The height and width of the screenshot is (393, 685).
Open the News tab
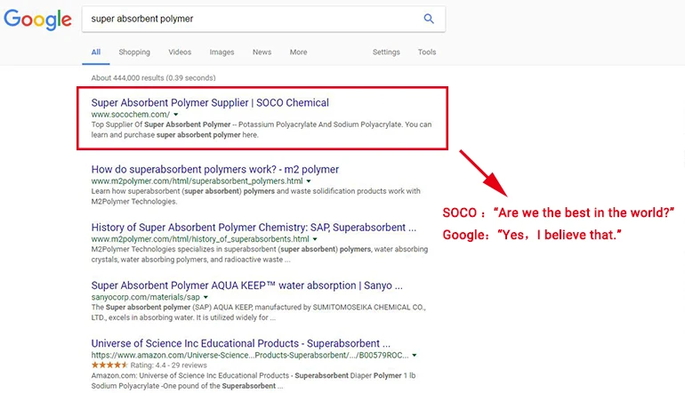pos(262,52)
